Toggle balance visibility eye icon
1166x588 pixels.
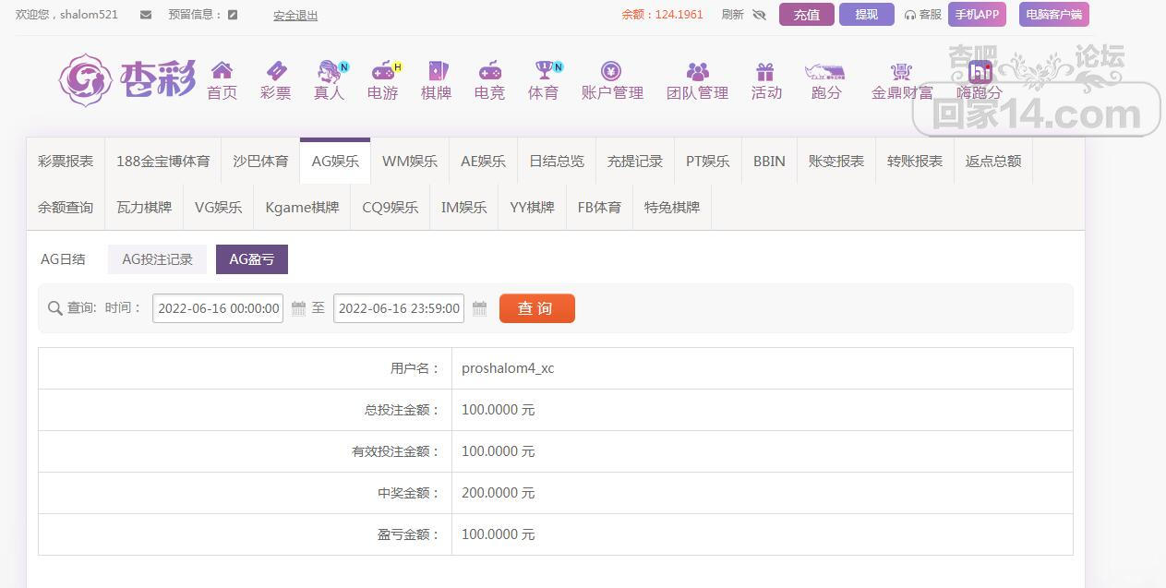[760, 15]
